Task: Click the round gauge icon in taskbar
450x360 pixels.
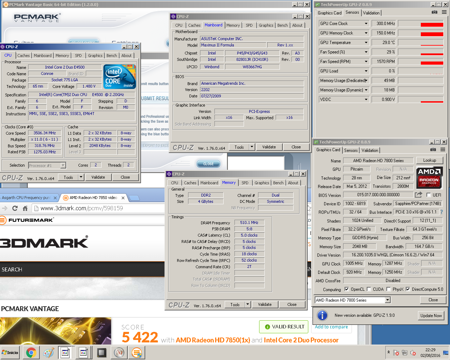Action: (x=119, y=353)
